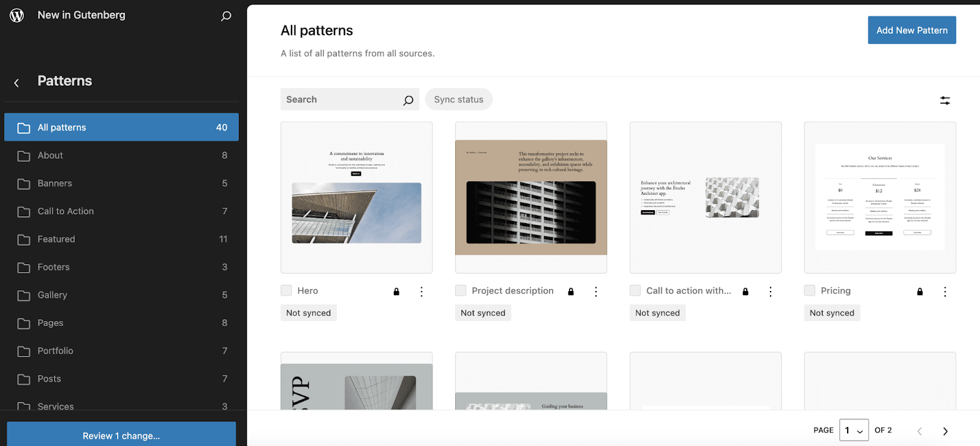
Task: Open the three-dot menu for Project description
Action: (x=596, y=292)
